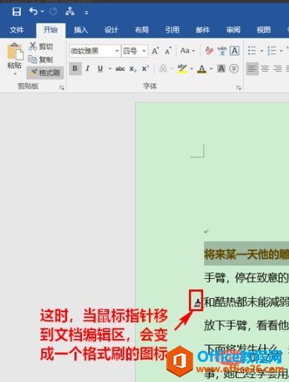289x382 pixels.
Task: Click the Clear Formatting eraser icon
Action: pos(209,50)
